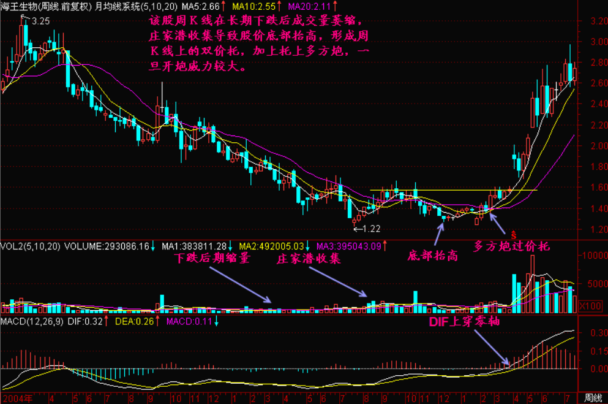Click the red S signal marker
The height and width of the screenshot is (404, 608).
[x=513, y=234]
